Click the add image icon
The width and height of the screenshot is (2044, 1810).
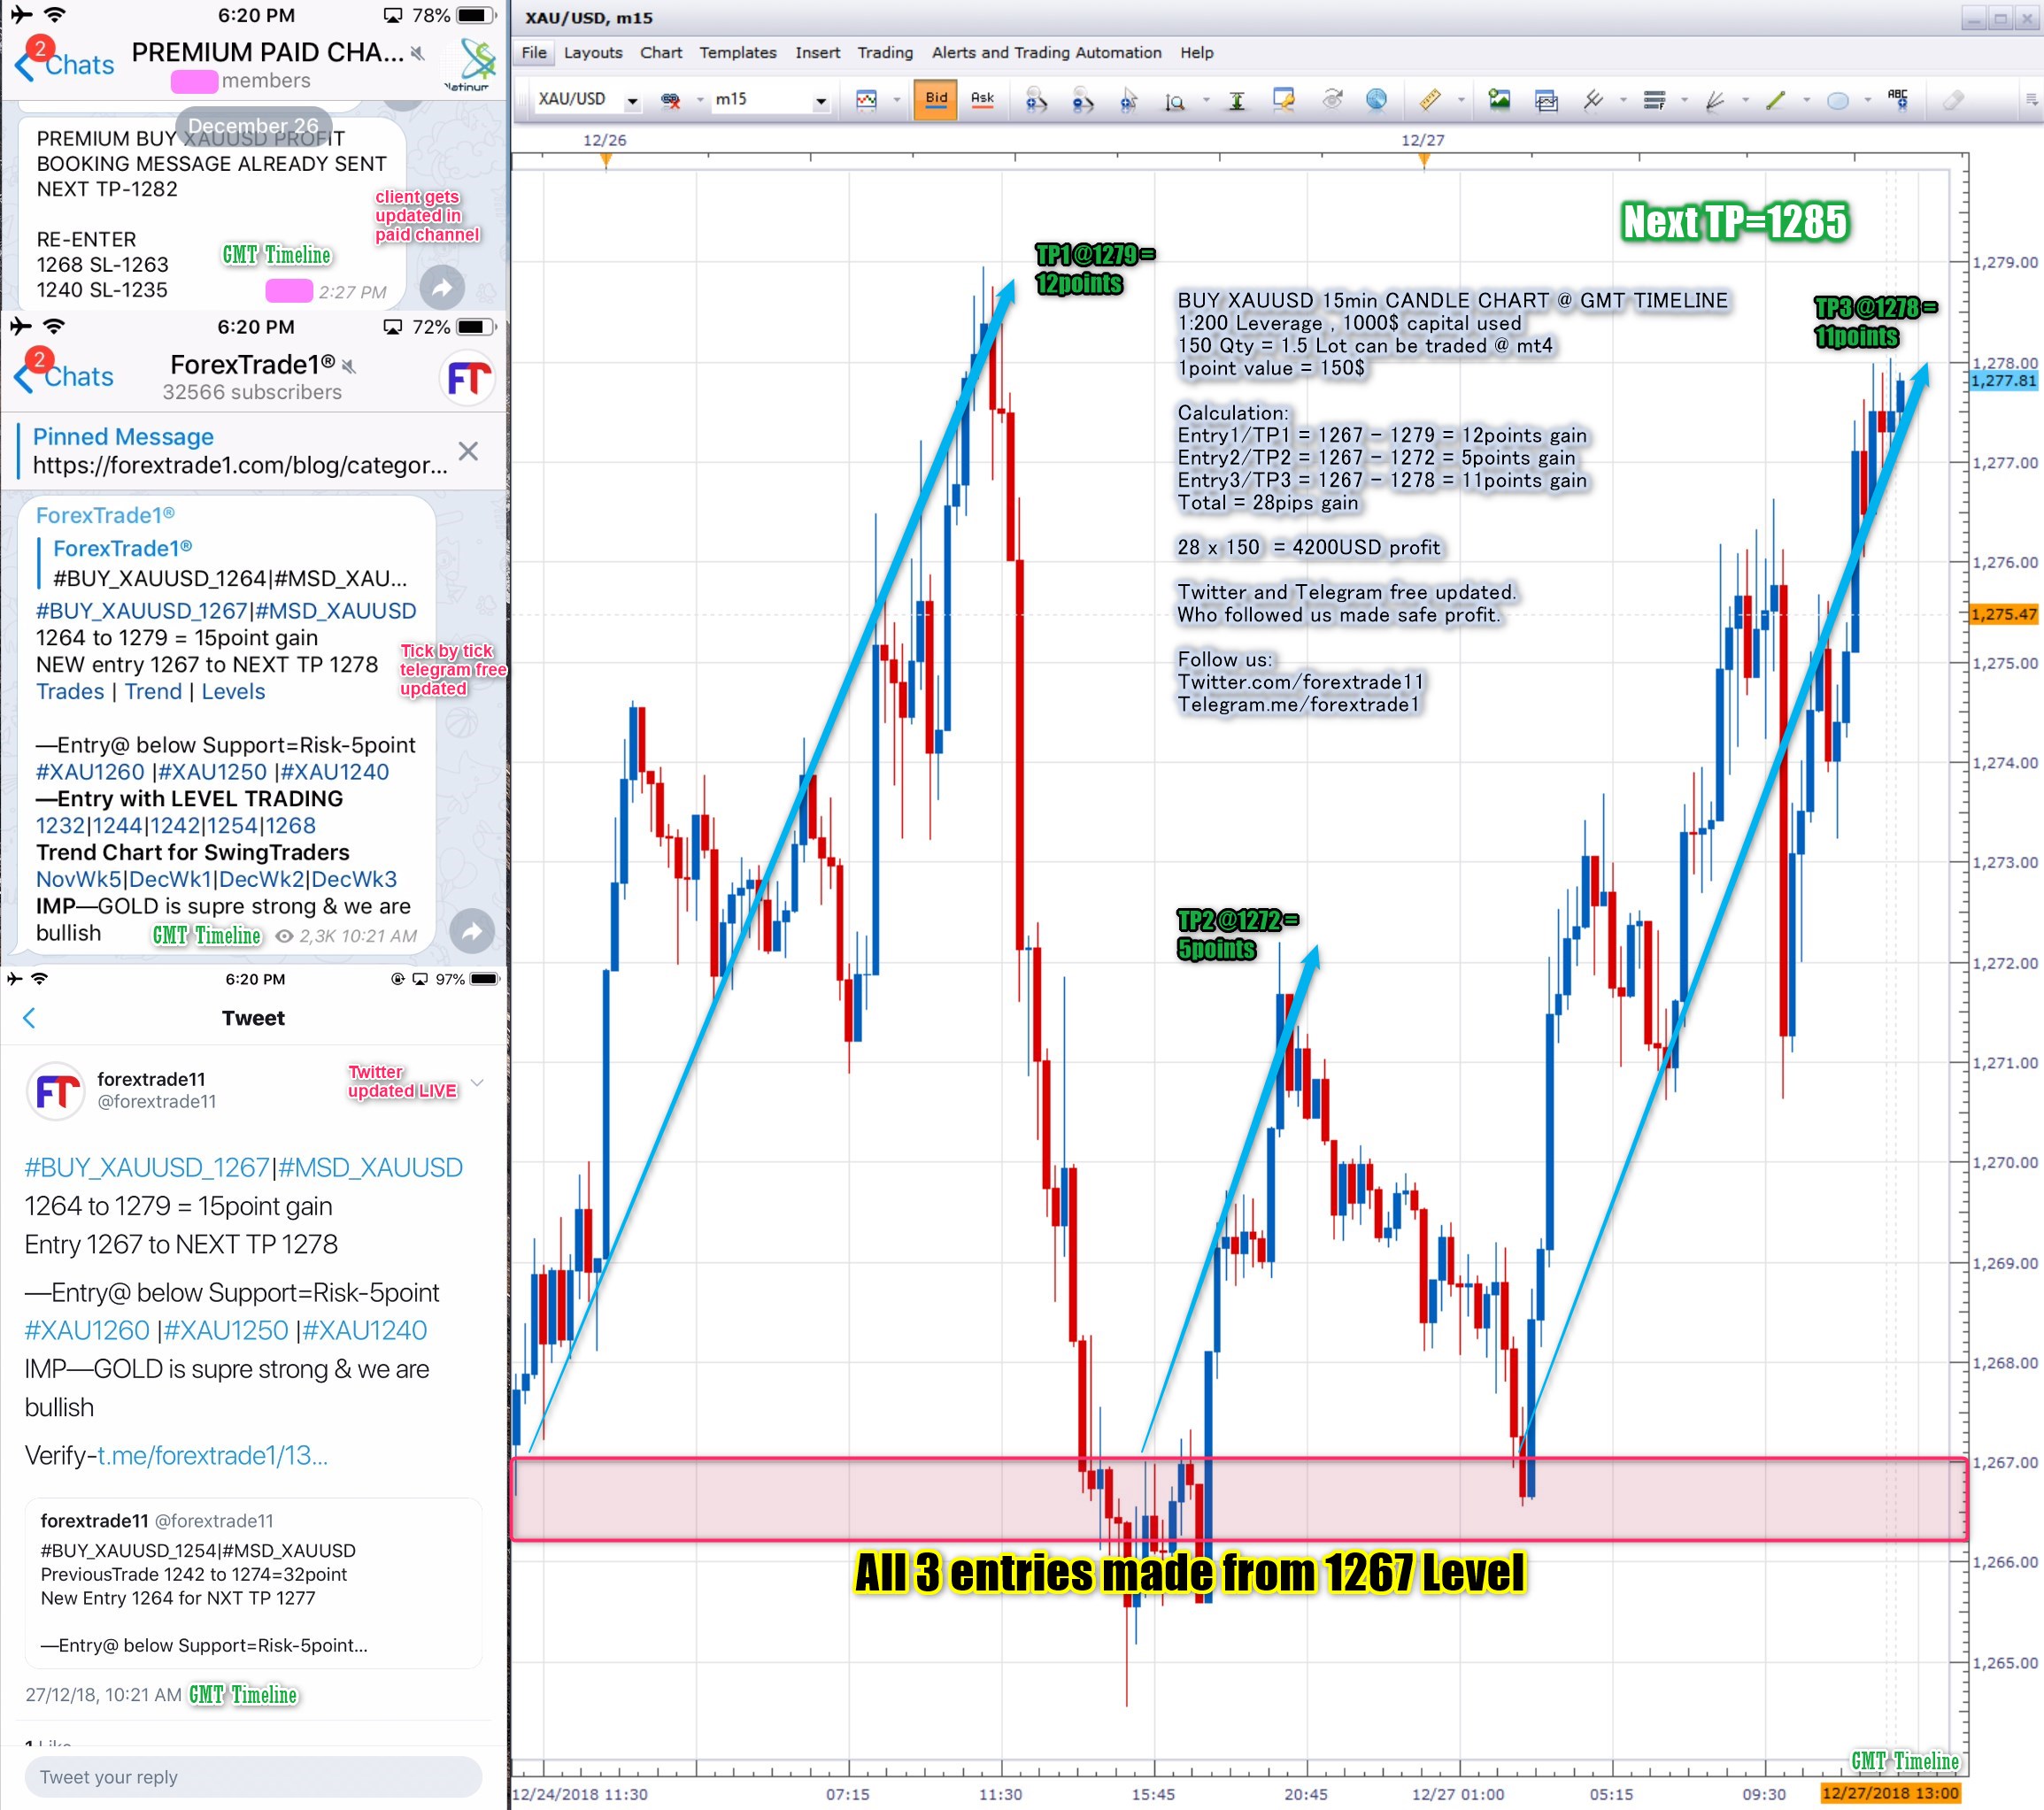[x=1499, y=99]
